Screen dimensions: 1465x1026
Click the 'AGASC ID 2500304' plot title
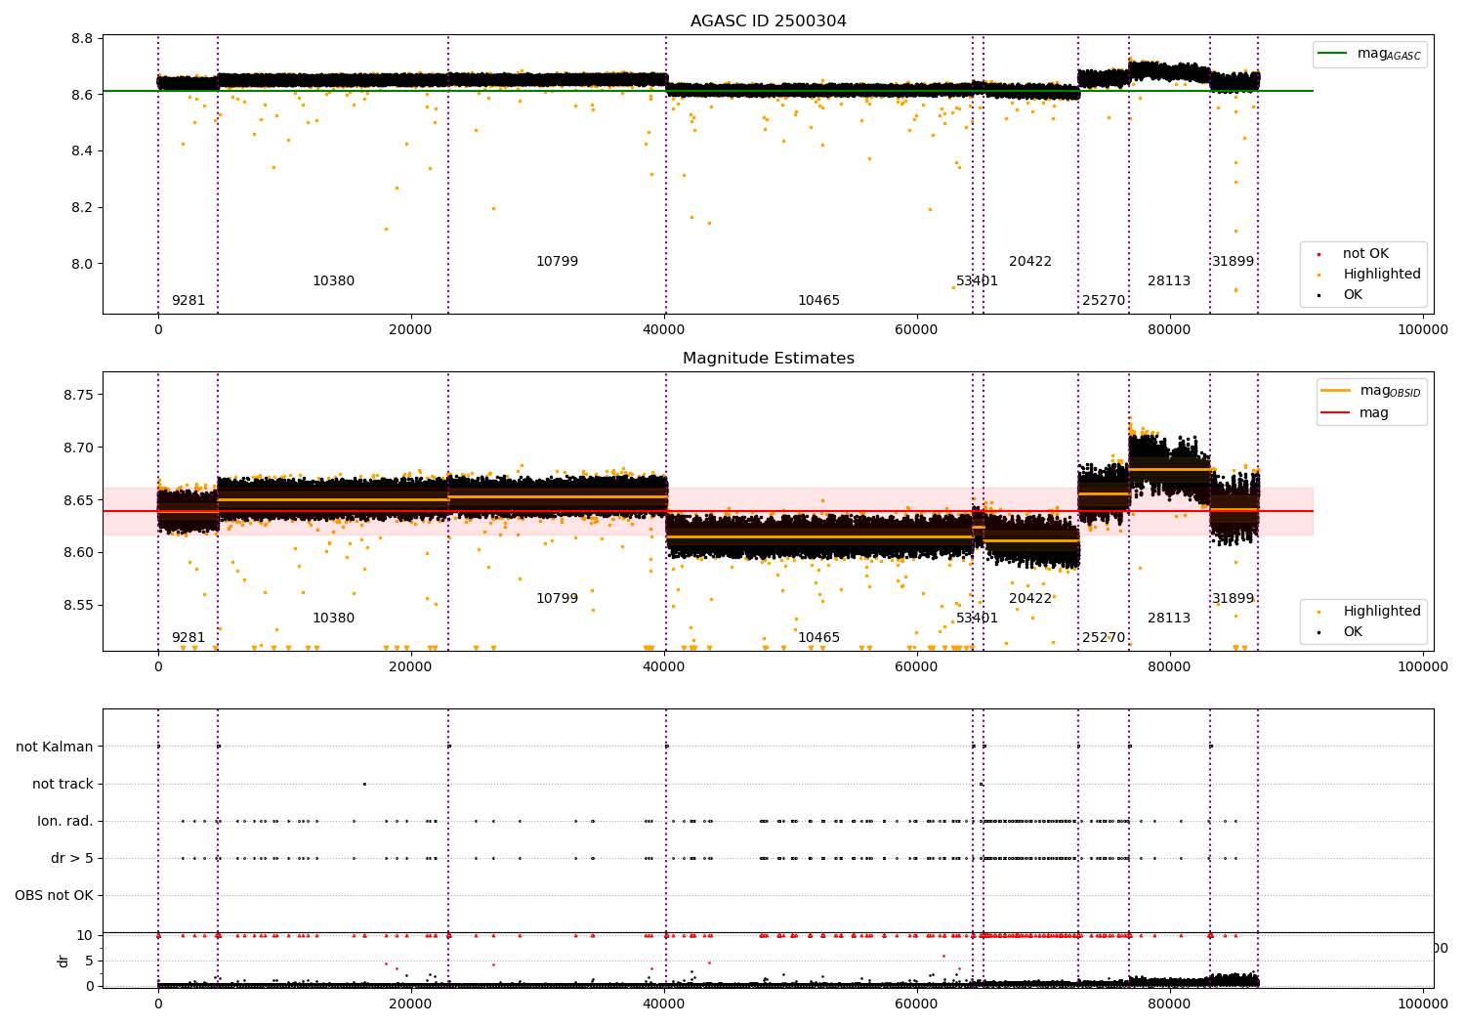point(769,21)
